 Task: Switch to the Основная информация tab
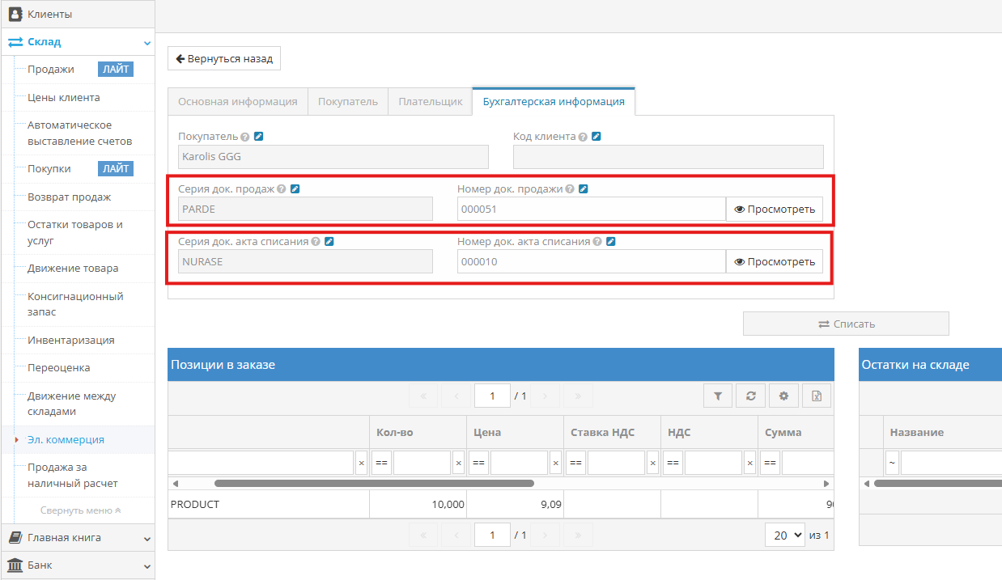pyautogui.click(x=238, y=102)
